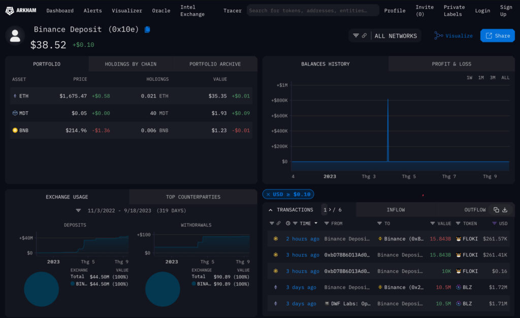The height and width of the screenshot is (318, 520).
Task: Click the MDT asset icon
Action: (x=15, y=113)
